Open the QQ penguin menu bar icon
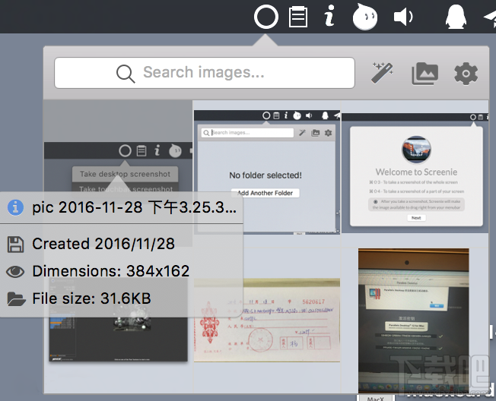496x401 pixels. pos(456,17)
